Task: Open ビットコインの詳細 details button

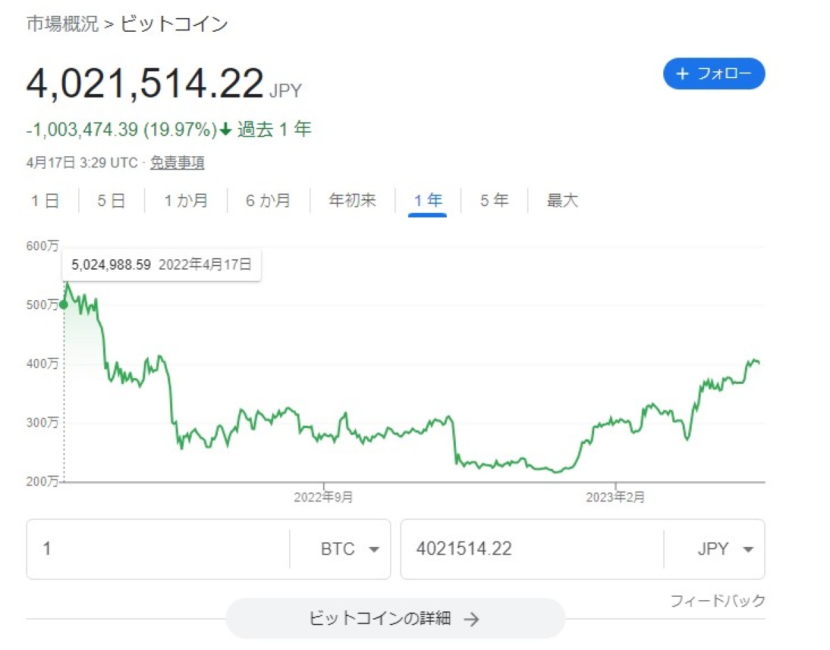Action: point(395,618)
